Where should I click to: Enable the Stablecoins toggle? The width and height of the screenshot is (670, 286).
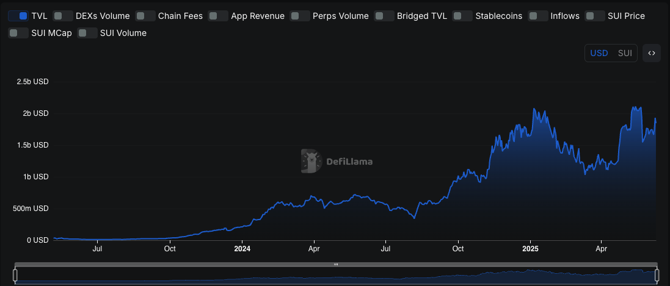pyautogui.click(x=463, y=16)
